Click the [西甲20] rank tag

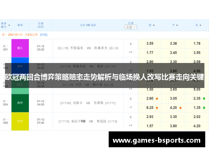tap(66, 103)
